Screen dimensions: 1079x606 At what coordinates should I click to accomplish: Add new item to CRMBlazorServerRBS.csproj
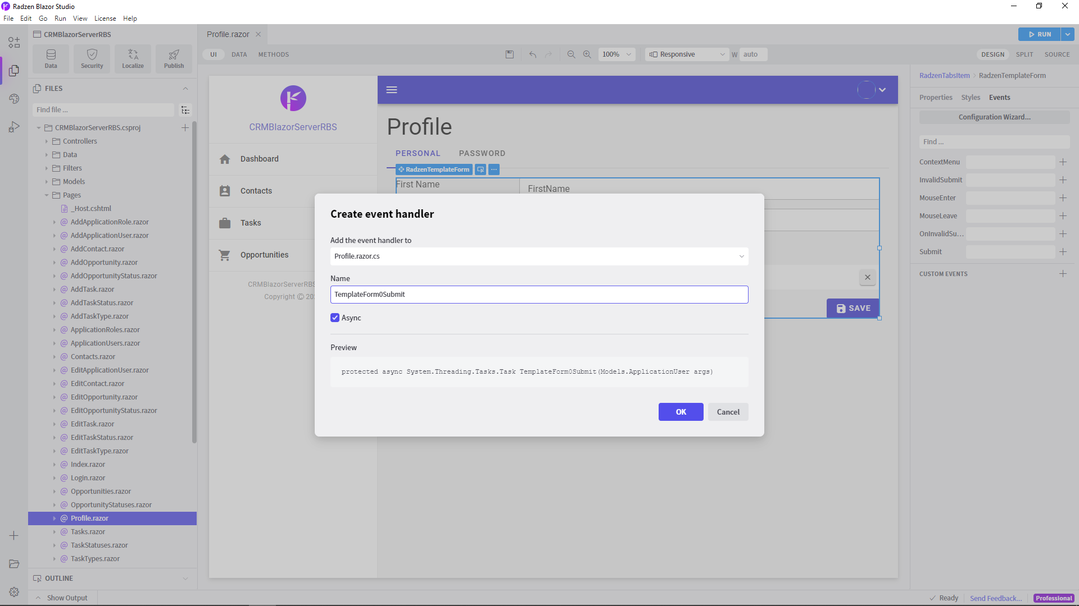click(x=185, y=128)
